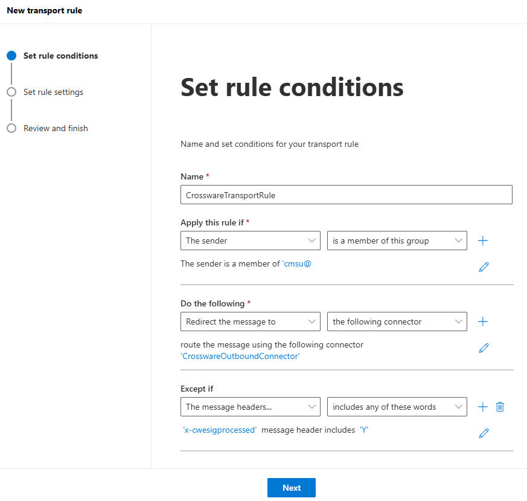Edit the sender group membership with the pencil icon
This screenshot has width=527, height=501.
coord(484,267)
